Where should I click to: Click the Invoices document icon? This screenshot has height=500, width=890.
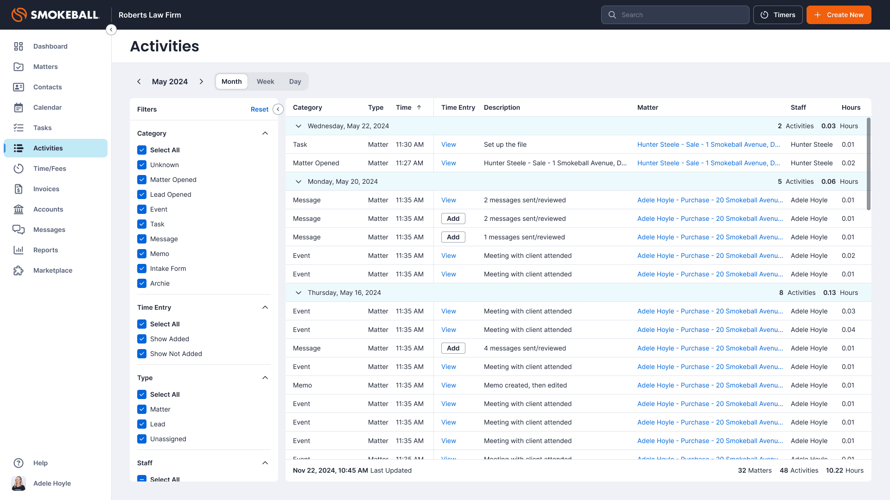19,189
